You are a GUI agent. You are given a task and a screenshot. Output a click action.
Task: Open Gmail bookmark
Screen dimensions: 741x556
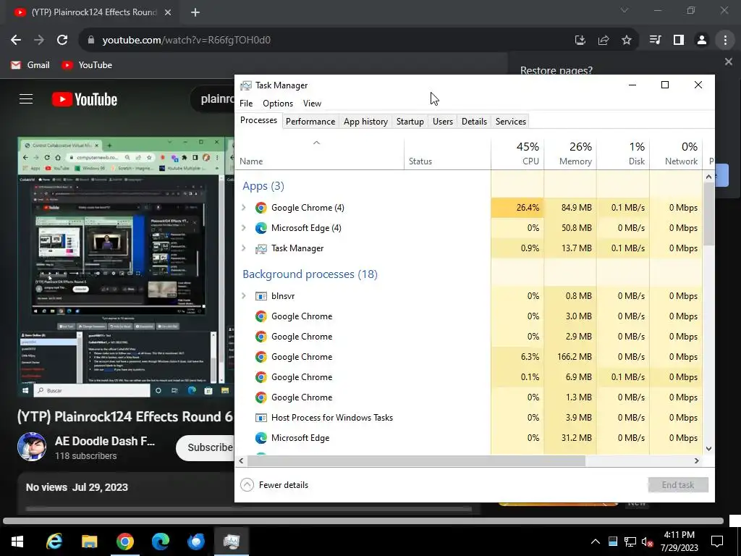(30, 65)
